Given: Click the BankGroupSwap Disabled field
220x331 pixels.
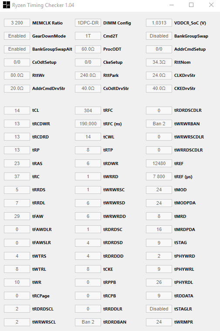Looking at the screenshot, I should [159, 36].
